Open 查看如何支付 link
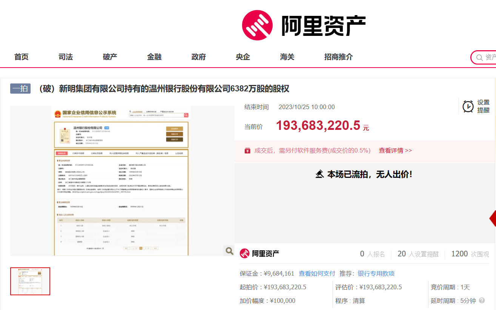496x310 pixels. [317, 273]
